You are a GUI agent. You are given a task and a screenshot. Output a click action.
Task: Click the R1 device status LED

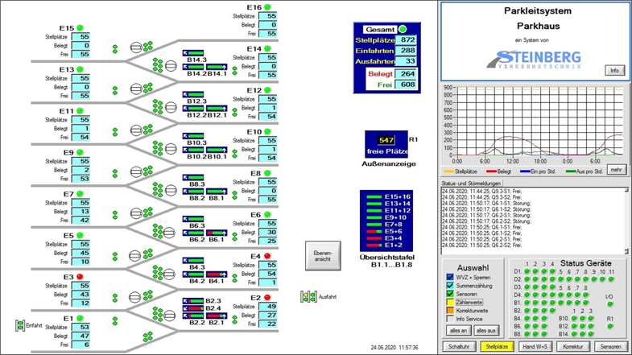click(x=609, y=326)
